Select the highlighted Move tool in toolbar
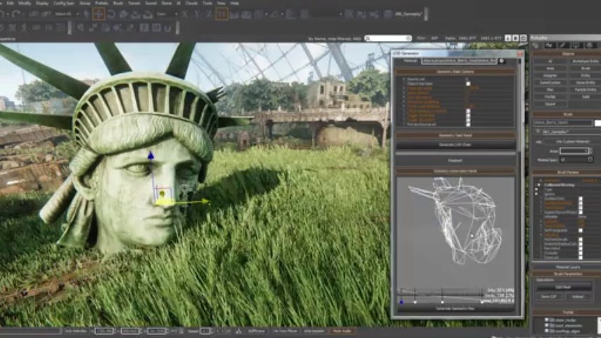601x338 pixels. pyautogui.click(x=98, y=14)
